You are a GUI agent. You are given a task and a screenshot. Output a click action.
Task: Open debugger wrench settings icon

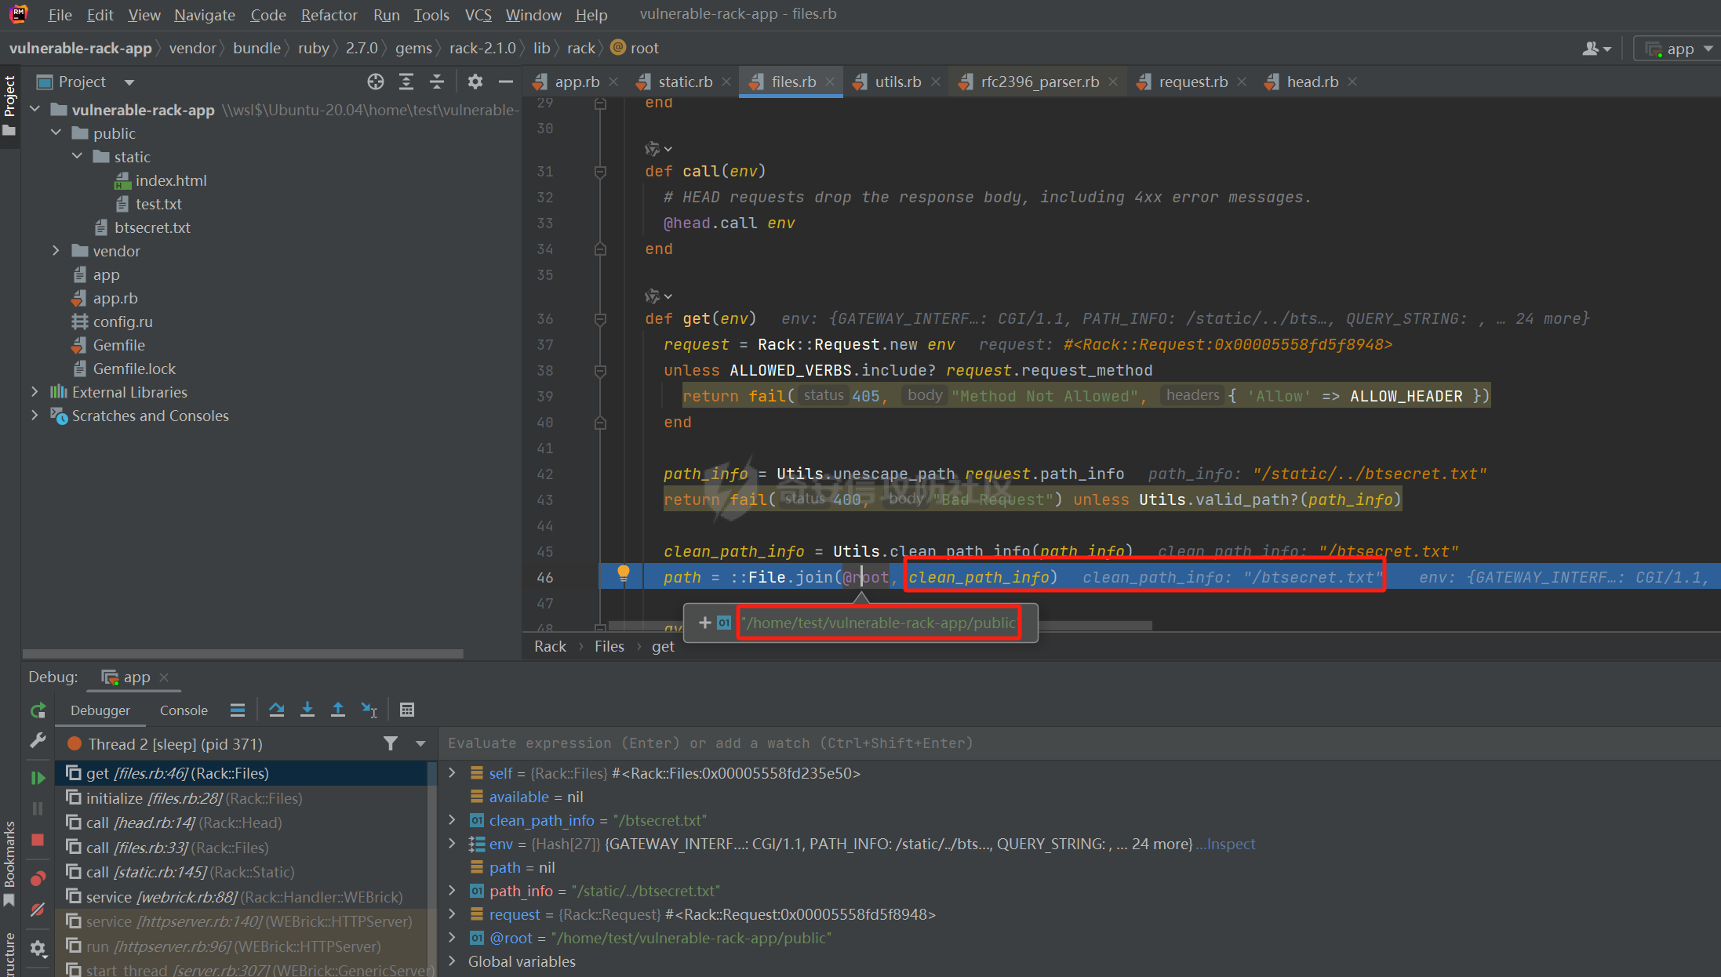[x=38, y=740]
